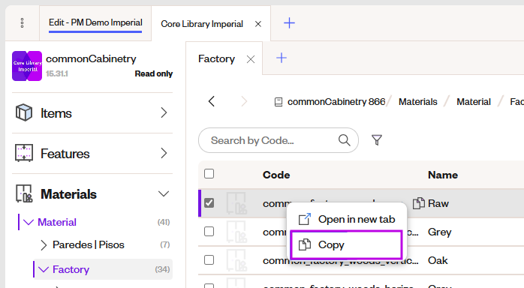Click the magnifier search icon
This screenshot has height=288, width=524.
[345, 140]
